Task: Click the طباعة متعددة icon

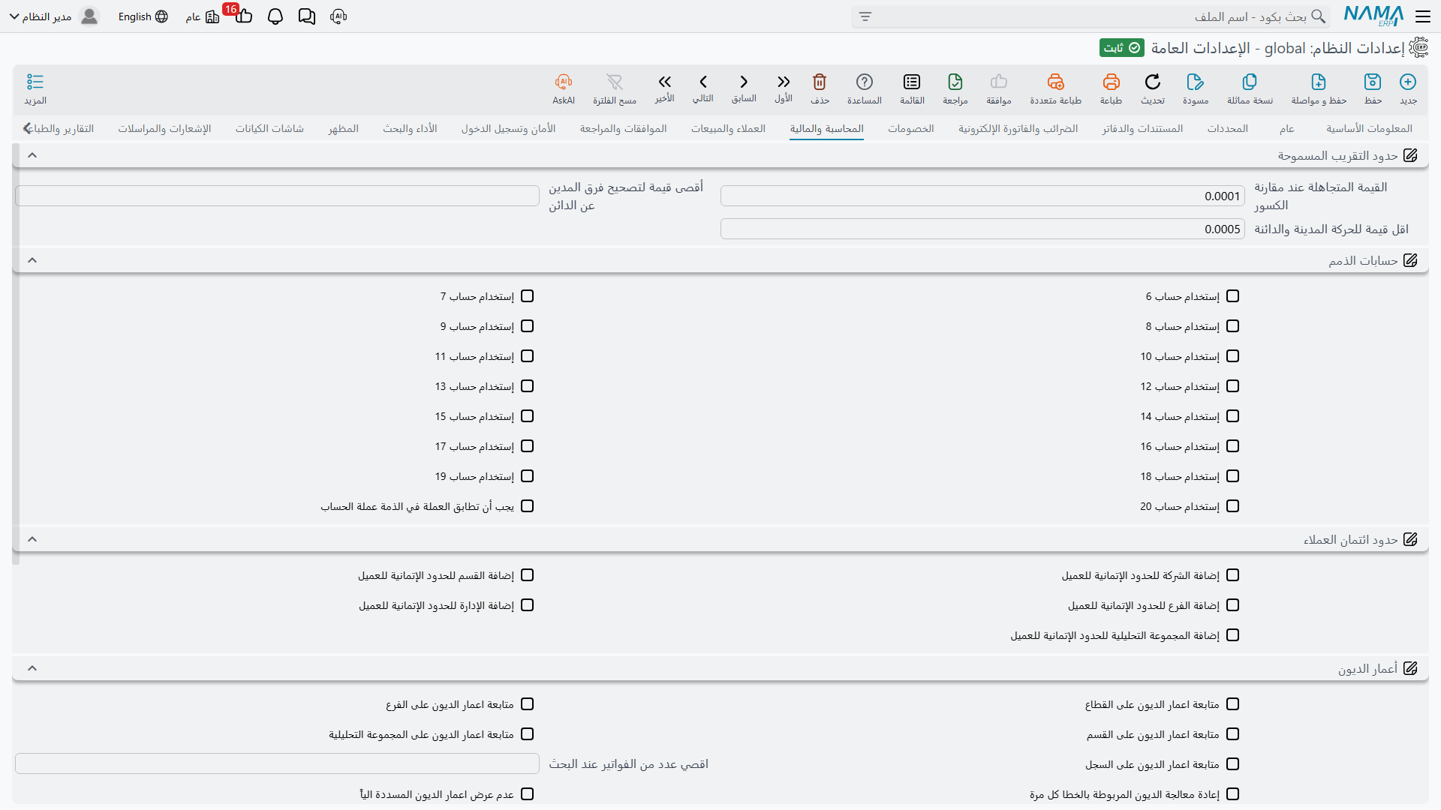Action: (1056, 82)
